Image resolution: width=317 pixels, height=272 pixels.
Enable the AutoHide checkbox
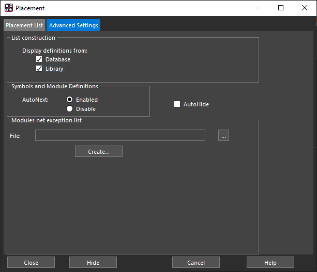(177, 104)
